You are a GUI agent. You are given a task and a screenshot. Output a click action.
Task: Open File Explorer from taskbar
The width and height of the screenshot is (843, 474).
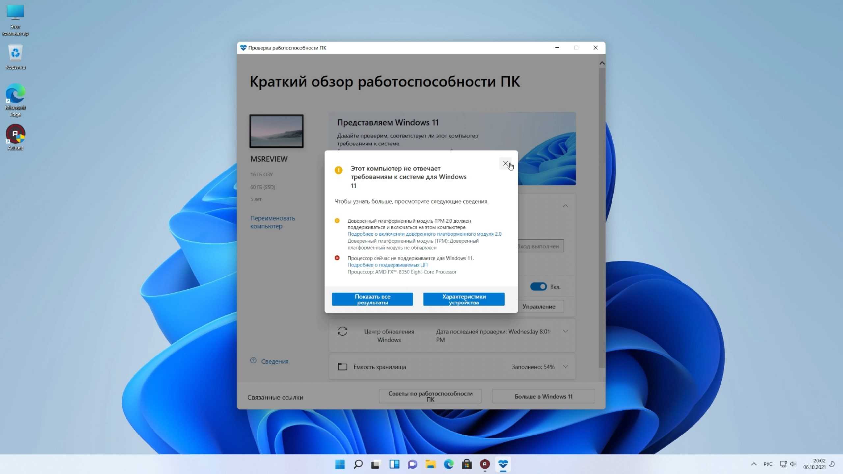pos(430,464)
